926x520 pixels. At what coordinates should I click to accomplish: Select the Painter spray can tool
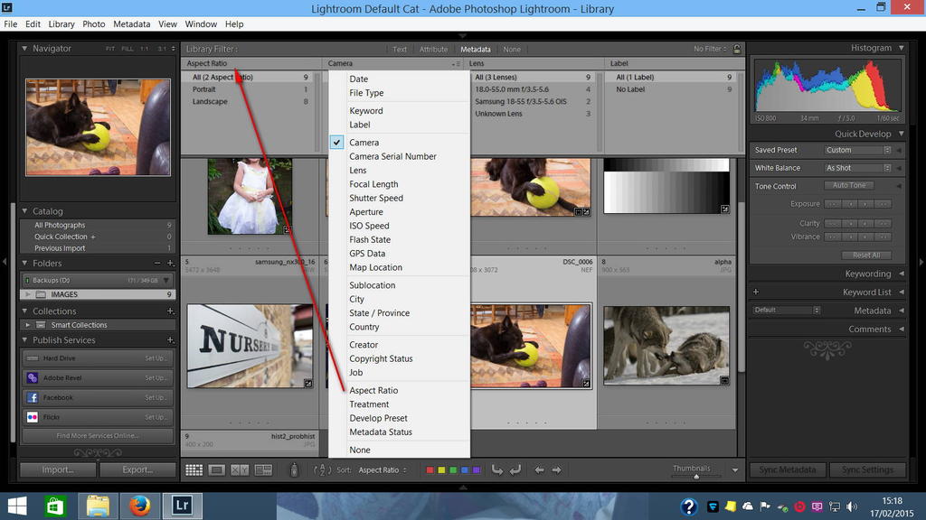point(293,469)
